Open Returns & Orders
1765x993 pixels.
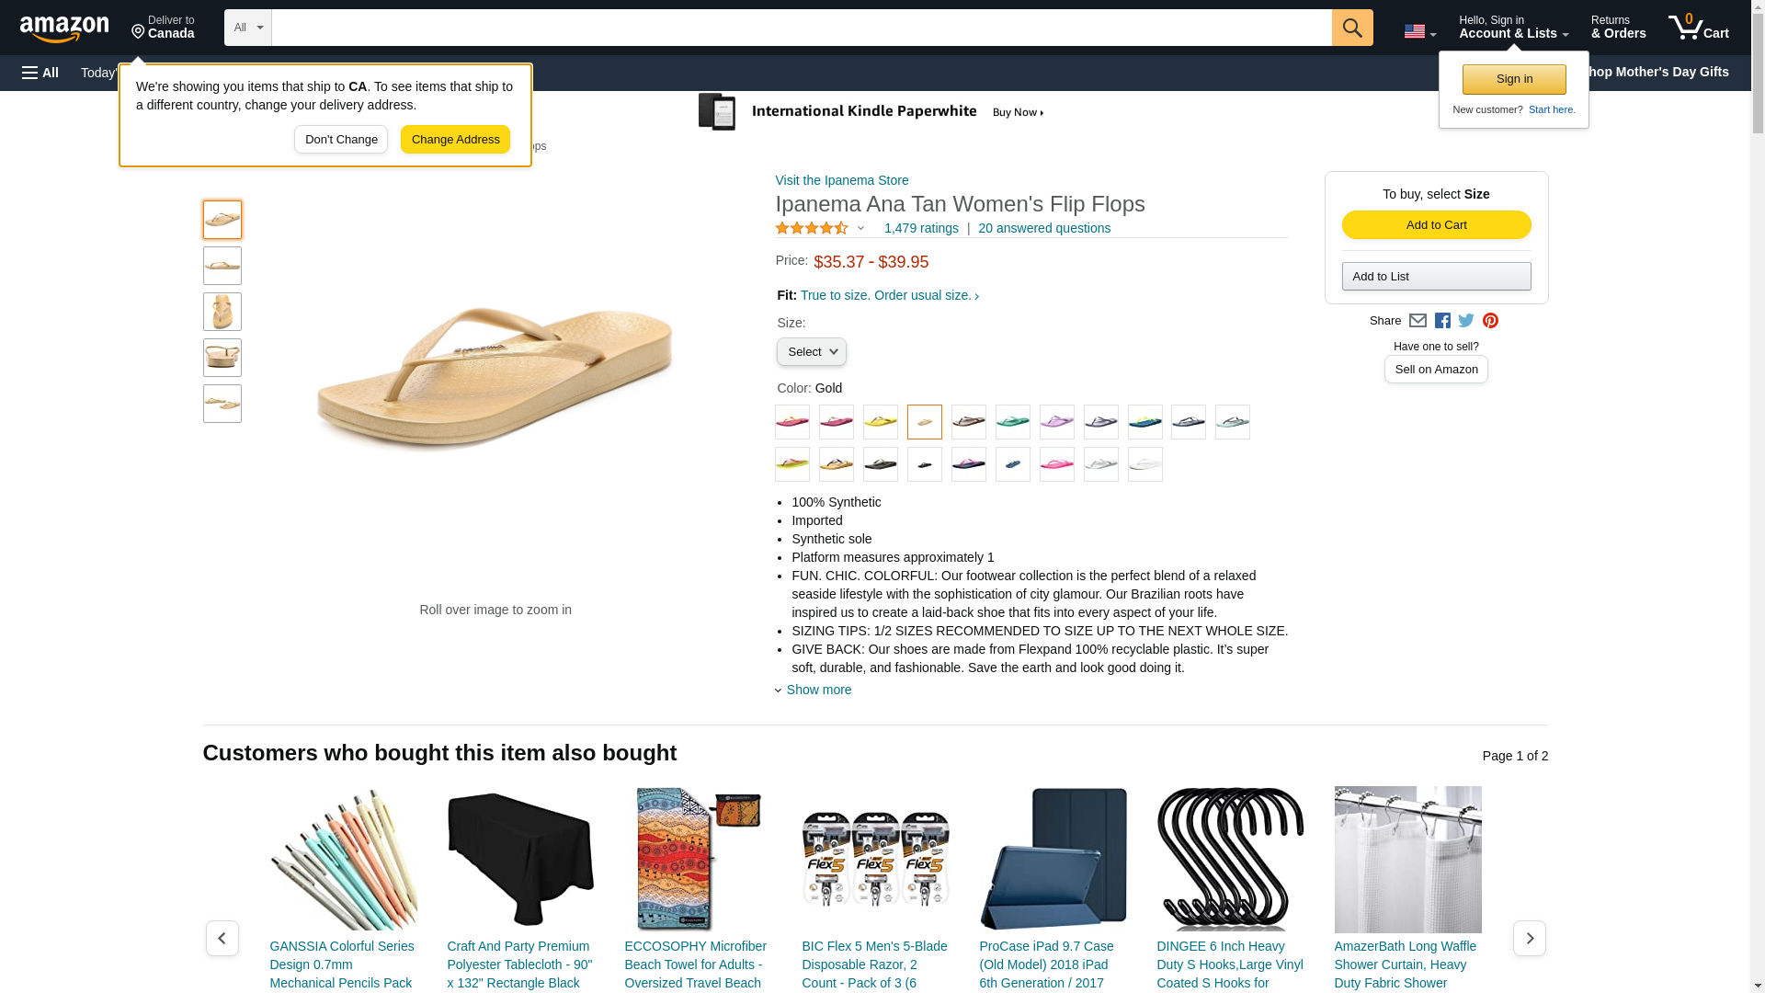[1618, 28]
